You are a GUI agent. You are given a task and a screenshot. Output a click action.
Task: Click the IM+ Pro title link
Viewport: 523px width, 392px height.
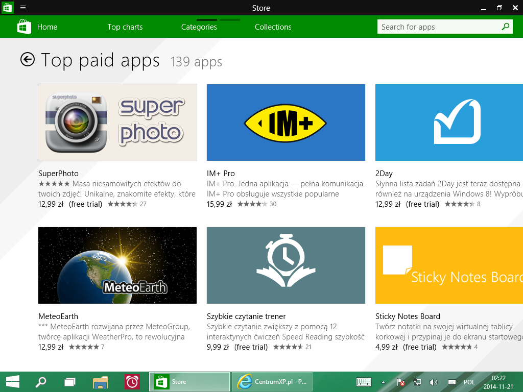[221, 174]
